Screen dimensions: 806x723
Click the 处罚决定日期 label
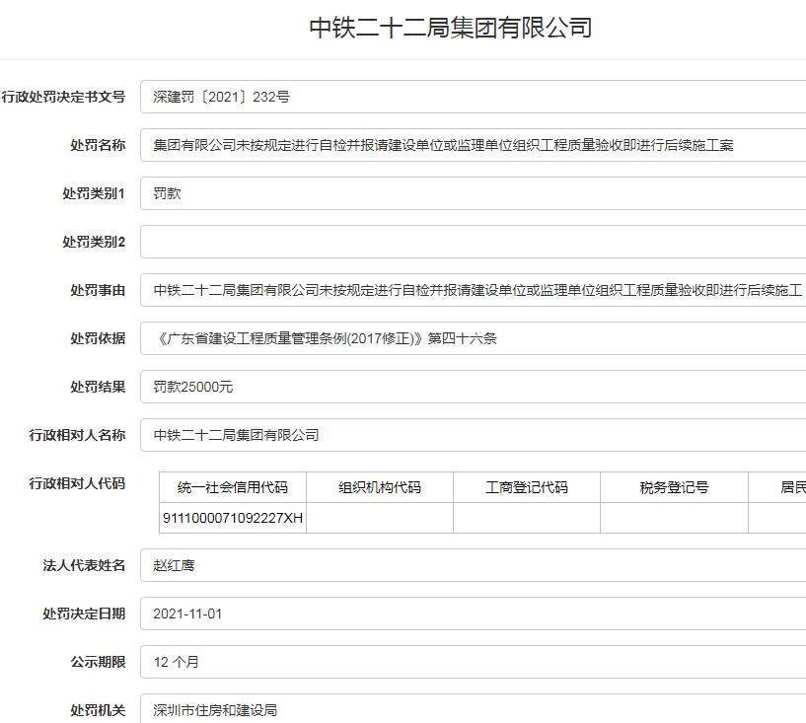[x=84, y=614]
